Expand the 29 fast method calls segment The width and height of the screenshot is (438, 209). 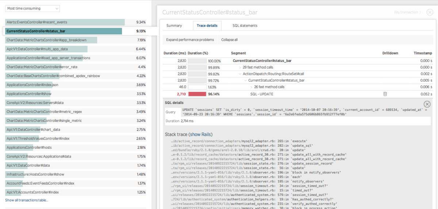tap(240, 67)
